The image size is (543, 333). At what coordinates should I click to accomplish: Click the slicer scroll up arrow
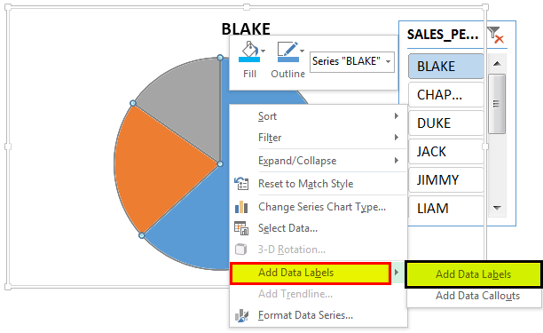pos(497,63)
